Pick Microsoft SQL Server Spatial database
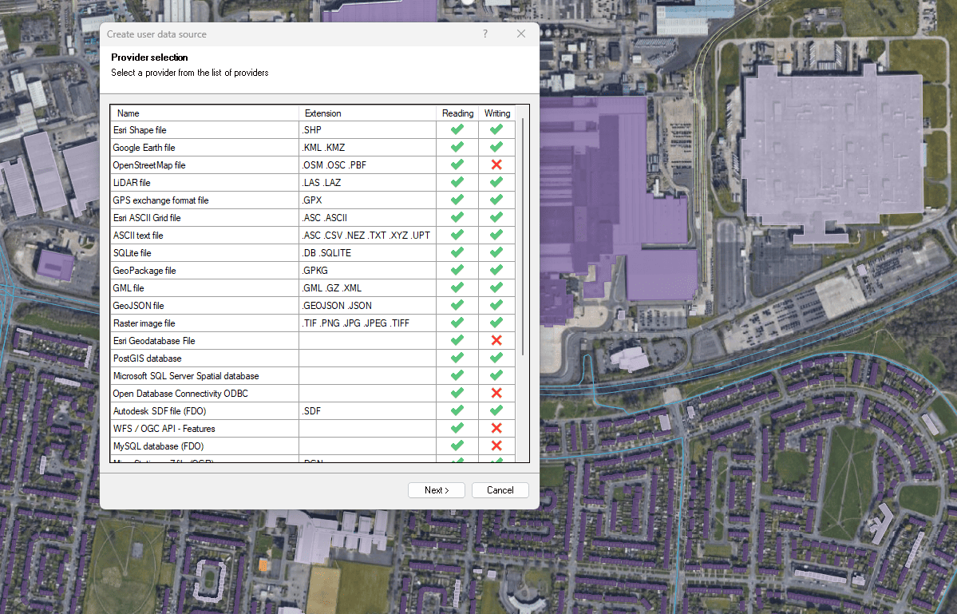The height and width of the screenshot is (614, 957). [185, 376]
